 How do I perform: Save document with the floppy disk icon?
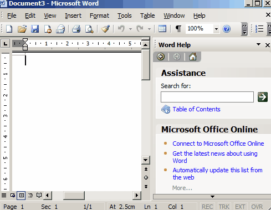(x=35, y=29)
